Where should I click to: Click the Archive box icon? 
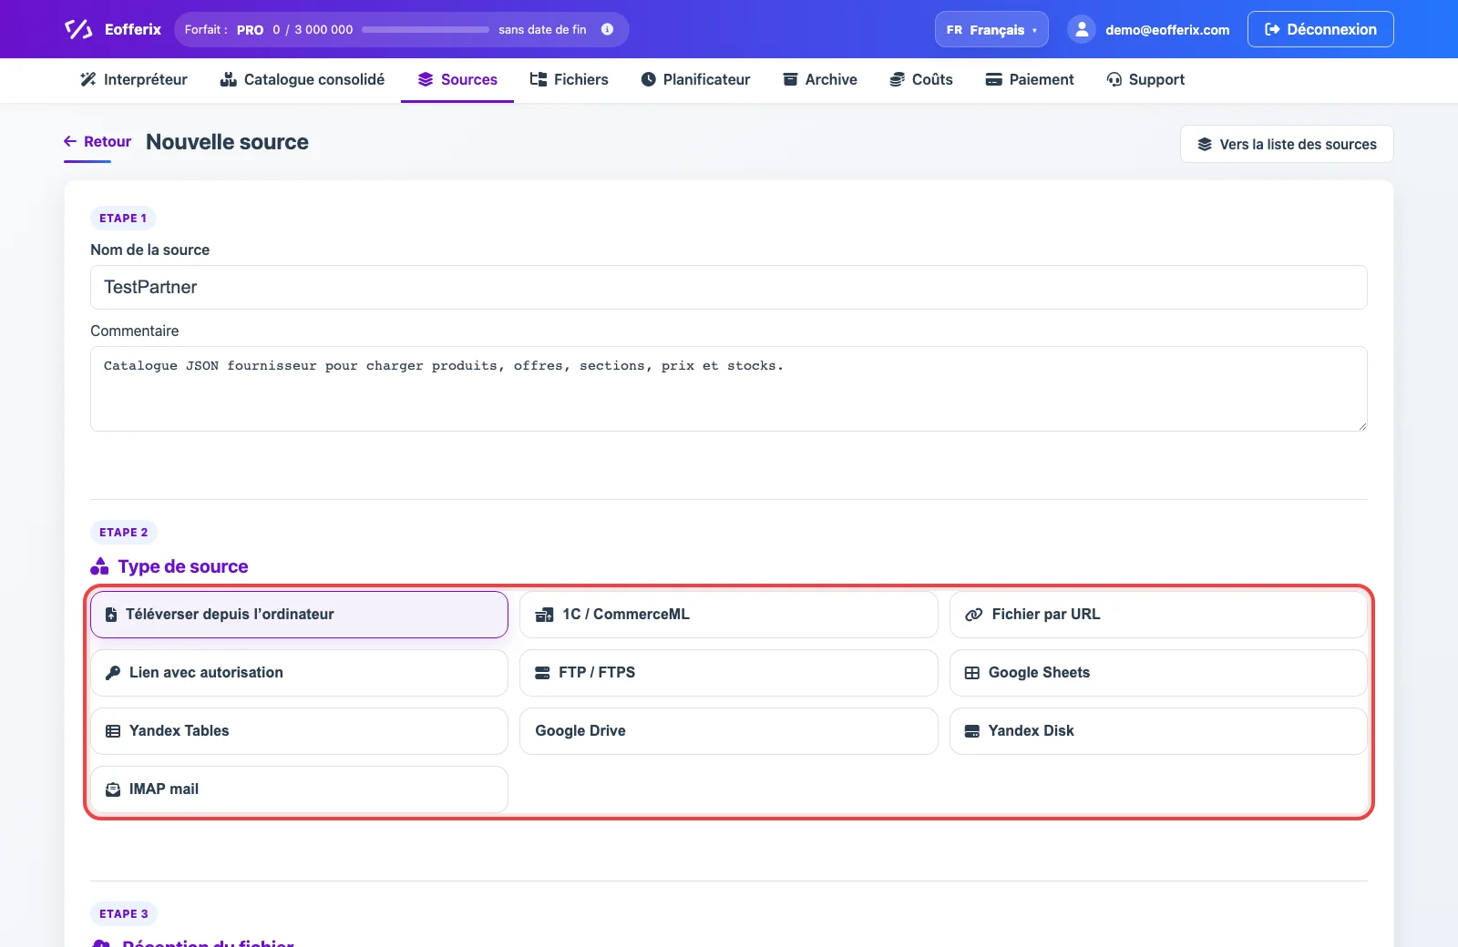791,79
